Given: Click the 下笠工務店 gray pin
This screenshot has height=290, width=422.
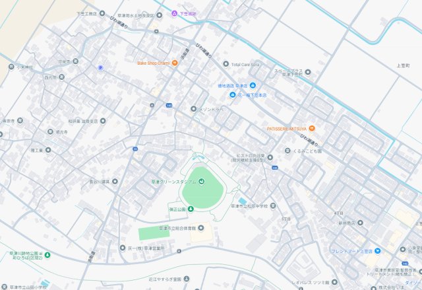Looking at the screenshot, I should point(102,13).
